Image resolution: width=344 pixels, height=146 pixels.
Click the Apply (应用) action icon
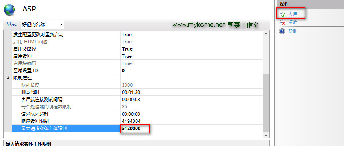click(x=282, y=14)
